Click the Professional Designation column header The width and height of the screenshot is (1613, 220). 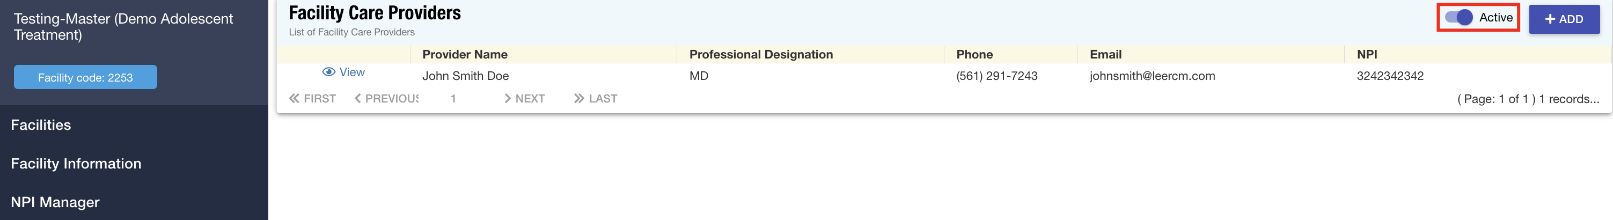click(761, 55)
